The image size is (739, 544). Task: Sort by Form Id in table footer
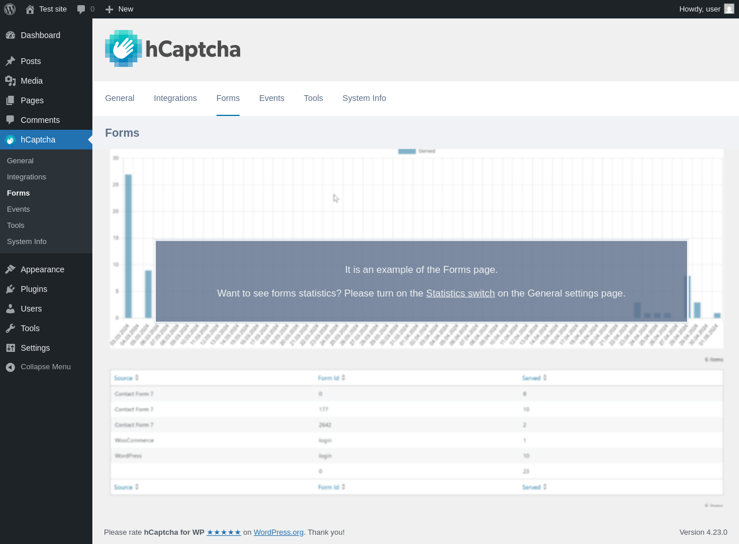331,487
